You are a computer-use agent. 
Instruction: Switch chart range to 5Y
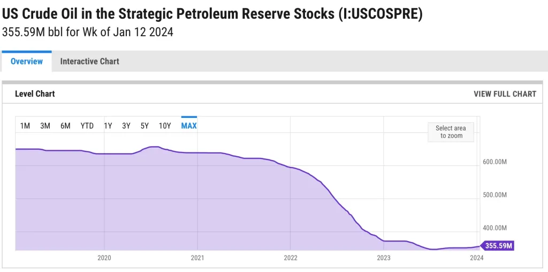point(144,126)
